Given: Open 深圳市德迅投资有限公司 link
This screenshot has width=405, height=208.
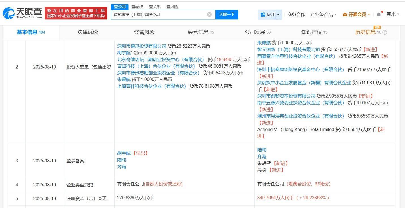Looking at the screenshot, I should [x=142, y=46].
